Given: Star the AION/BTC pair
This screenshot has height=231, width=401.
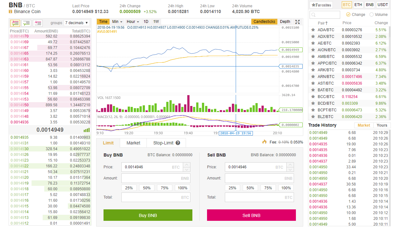Looking at the screenshot, I should pyautogui.click(x=313, y=50).
